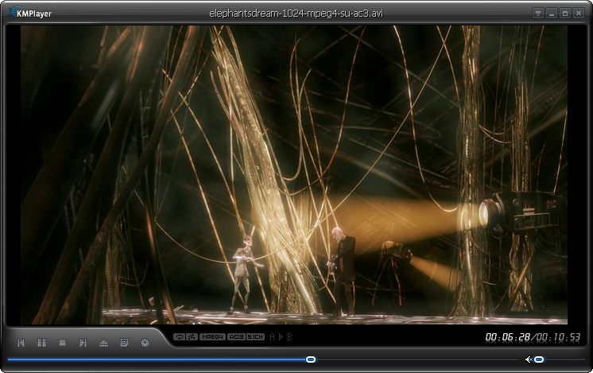Open the control box gear icon

click(145, 343)
